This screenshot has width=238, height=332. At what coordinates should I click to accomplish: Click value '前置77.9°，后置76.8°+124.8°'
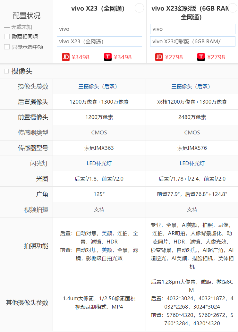tap(192, 194)
